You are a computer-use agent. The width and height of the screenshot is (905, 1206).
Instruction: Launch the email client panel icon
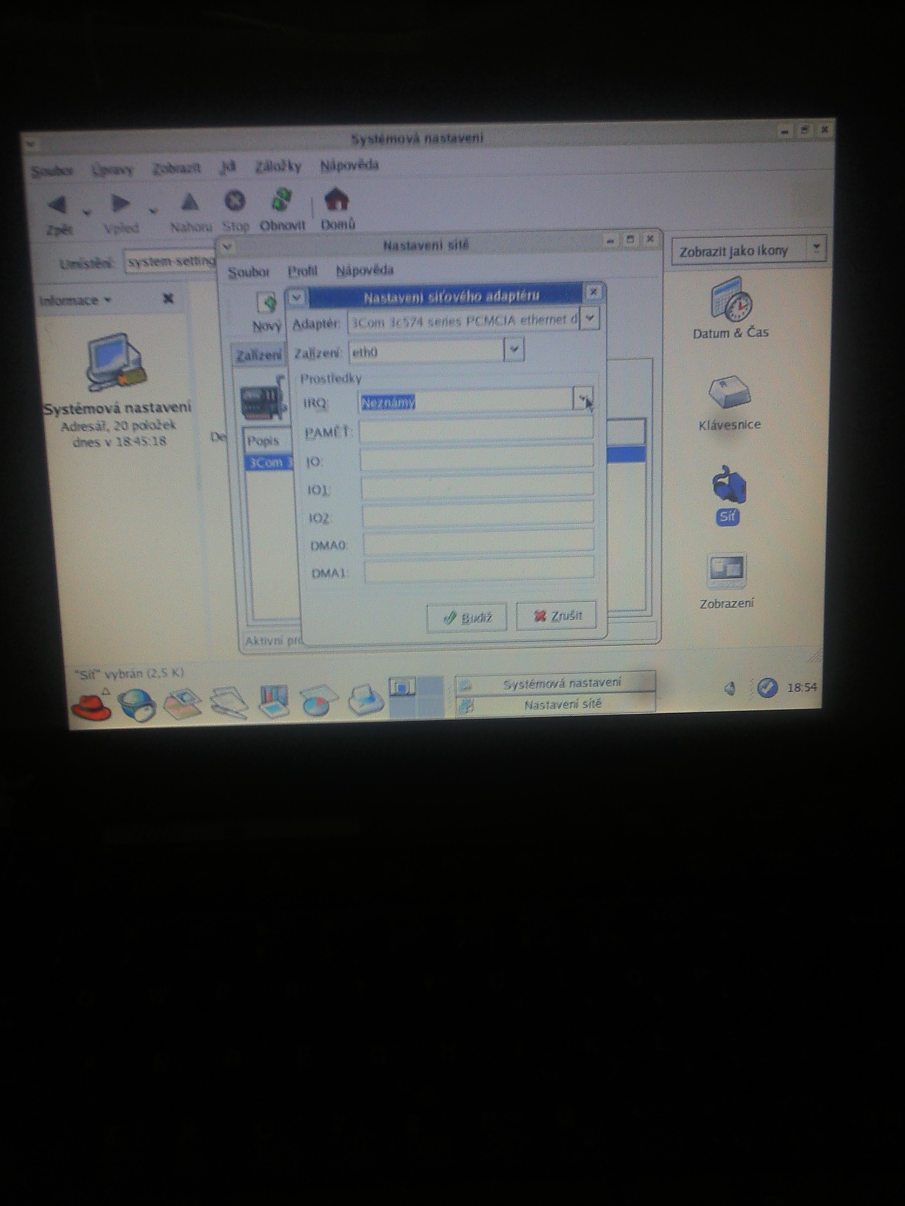(183, 704)
